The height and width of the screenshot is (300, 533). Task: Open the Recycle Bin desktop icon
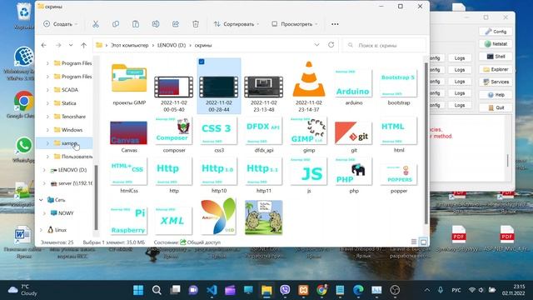[24, 15]
